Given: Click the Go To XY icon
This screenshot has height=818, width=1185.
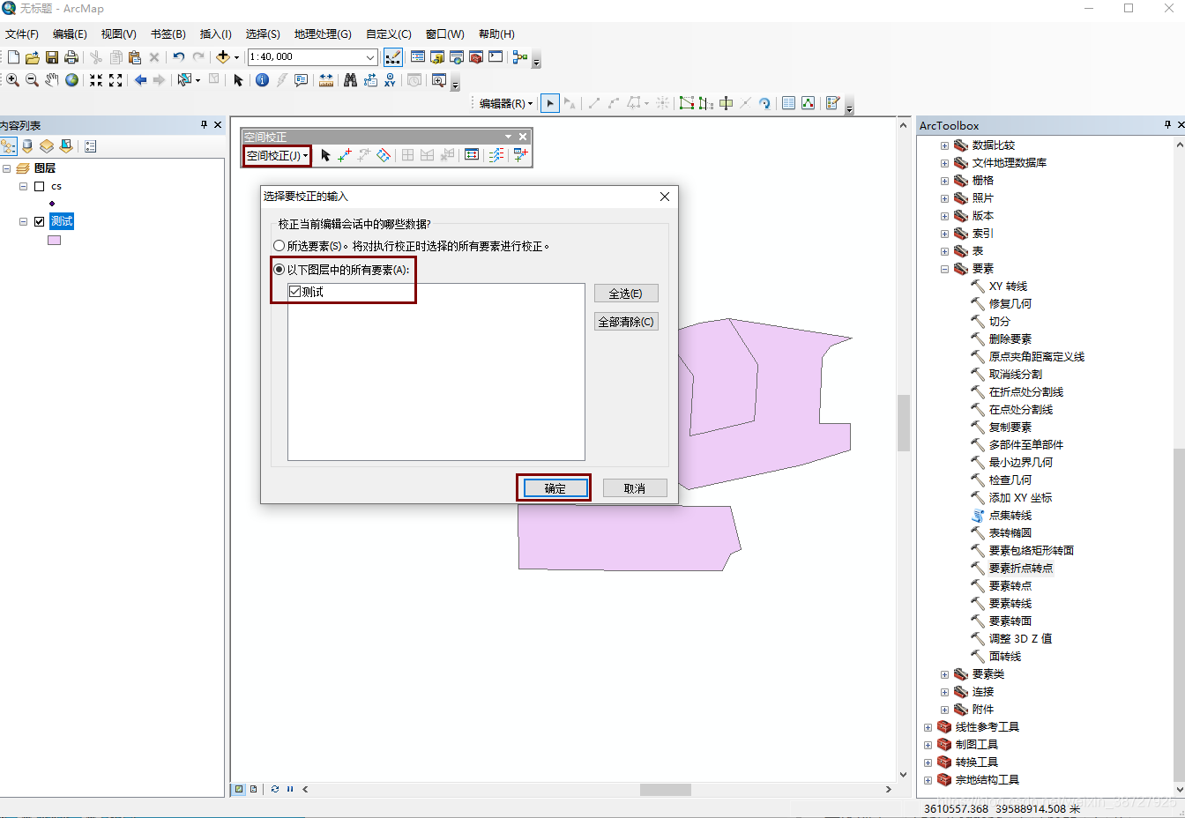Looking at the screenshot, I should click(x=390, y=80).
